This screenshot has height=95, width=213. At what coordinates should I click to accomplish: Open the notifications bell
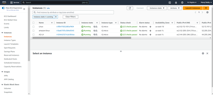(176, 3)
